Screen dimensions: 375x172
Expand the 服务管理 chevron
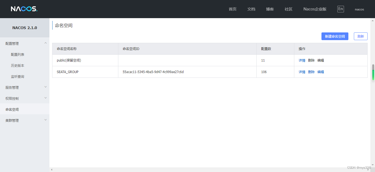pos(46,87)
